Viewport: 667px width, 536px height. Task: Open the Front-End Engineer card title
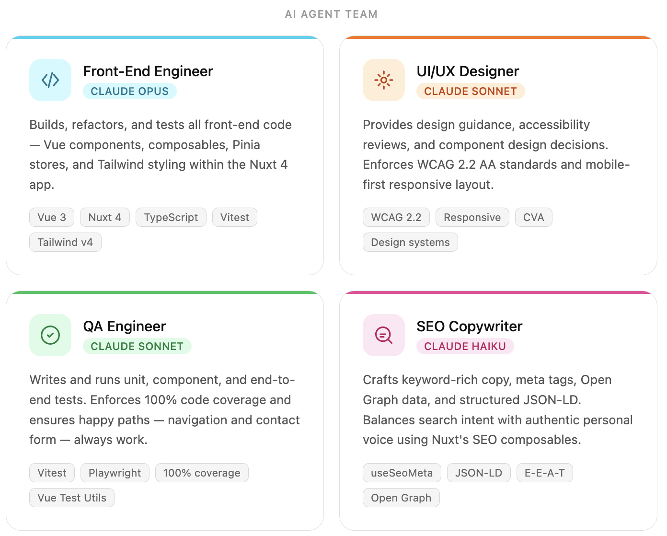148,71
